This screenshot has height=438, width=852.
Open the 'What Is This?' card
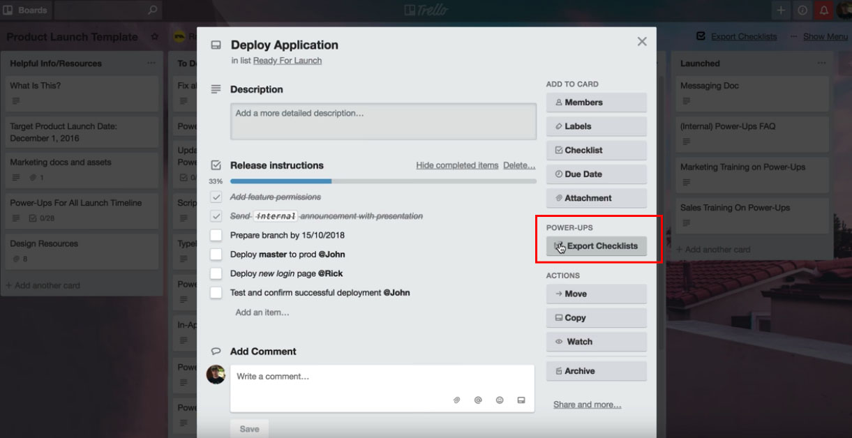pos(82,93)
